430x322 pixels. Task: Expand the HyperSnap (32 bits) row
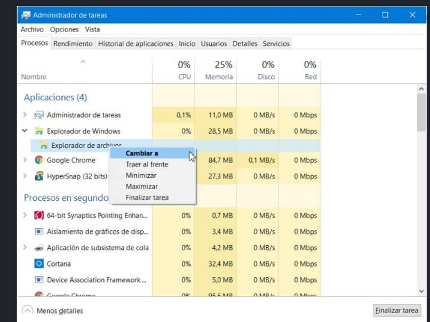25,176
